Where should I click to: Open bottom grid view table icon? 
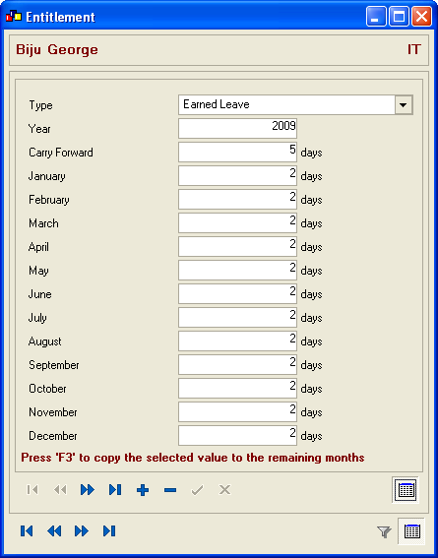click(411, 531)
